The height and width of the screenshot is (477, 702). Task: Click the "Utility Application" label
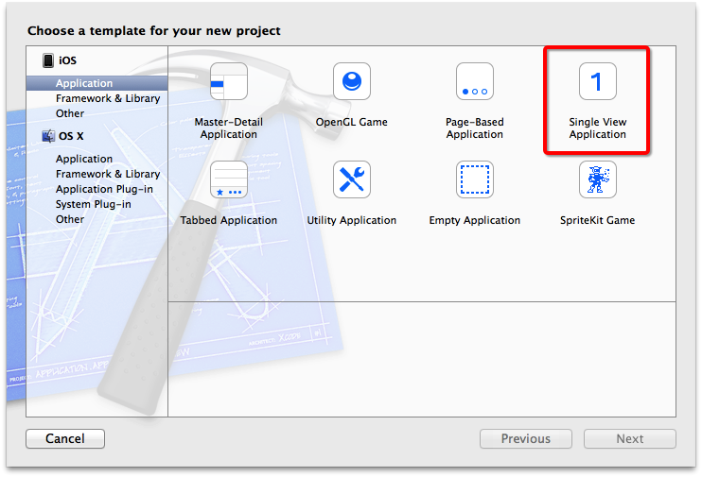click(351, 220)
